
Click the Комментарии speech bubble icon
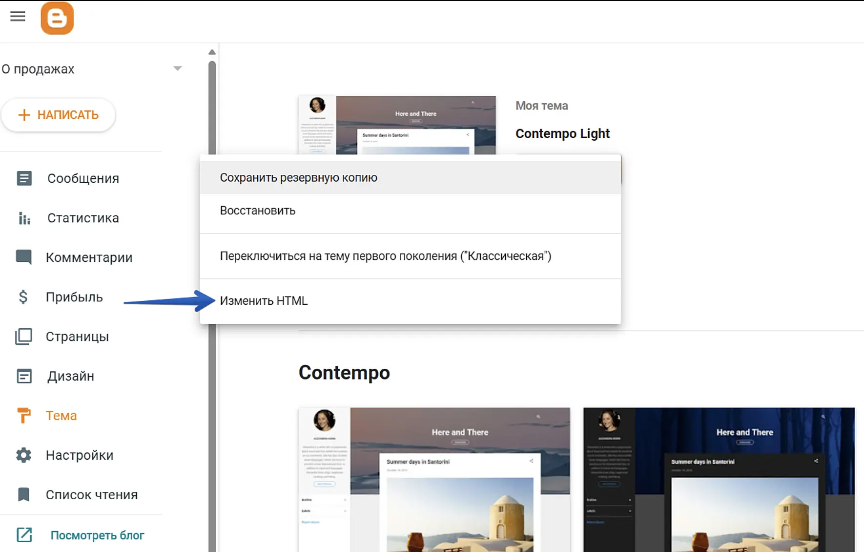(24, 257)
